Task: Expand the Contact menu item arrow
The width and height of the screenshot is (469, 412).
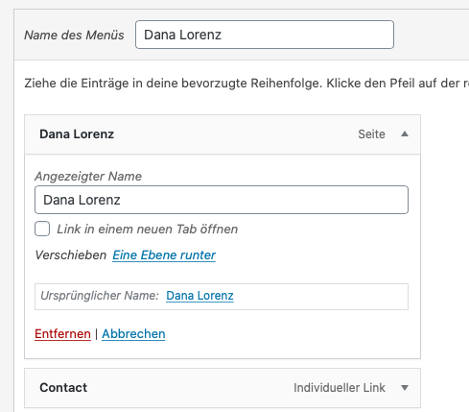Action: pos(405,388)
